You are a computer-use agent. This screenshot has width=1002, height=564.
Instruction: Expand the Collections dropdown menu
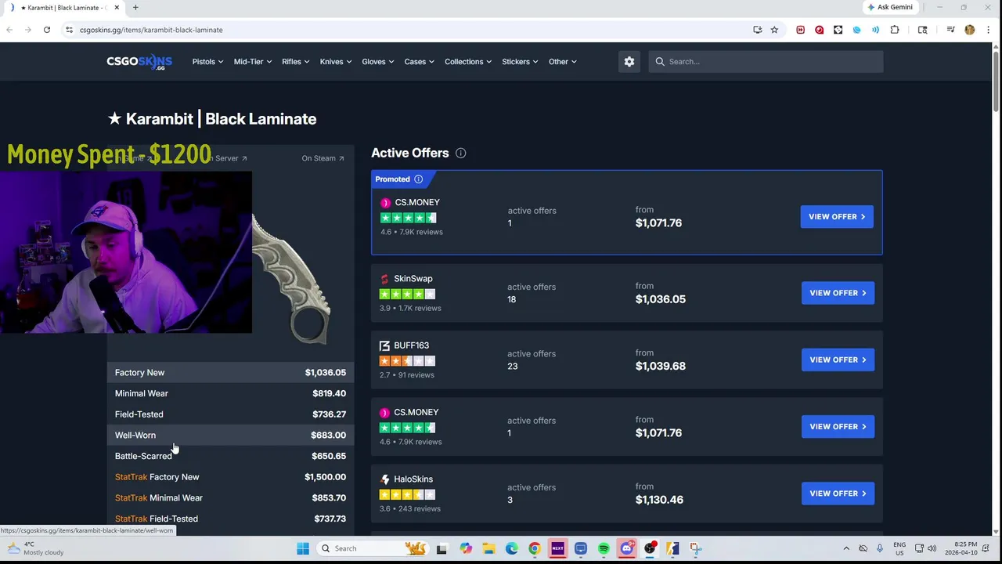[468, 61]
